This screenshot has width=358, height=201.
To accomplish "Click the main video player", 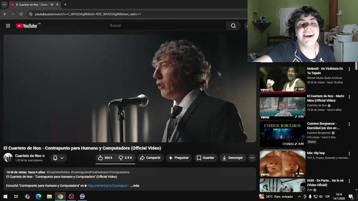I will (x=130, y=88).
